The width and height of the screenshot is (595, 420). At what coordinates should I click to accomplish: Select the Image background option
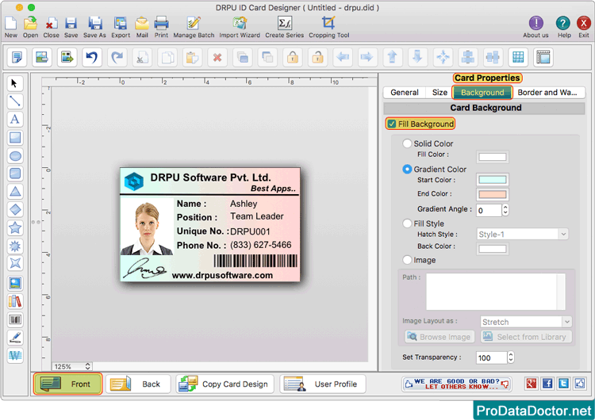[x=407, y=260]
